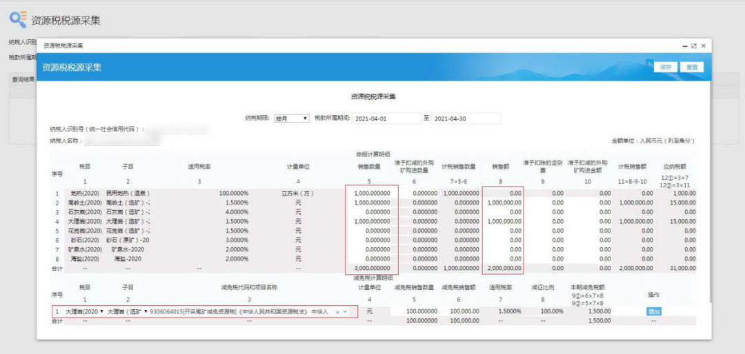The width and height of the screenshot is (745, 354).
Task: Click the 地热(2020) 税目 cell
Action: click(85, 194)
